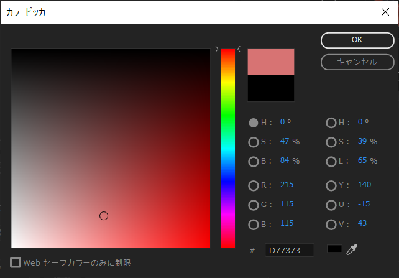Screen dimensions: 399x278
Task: Select the Green channel radio button
Action: click(x=254, y=205)
